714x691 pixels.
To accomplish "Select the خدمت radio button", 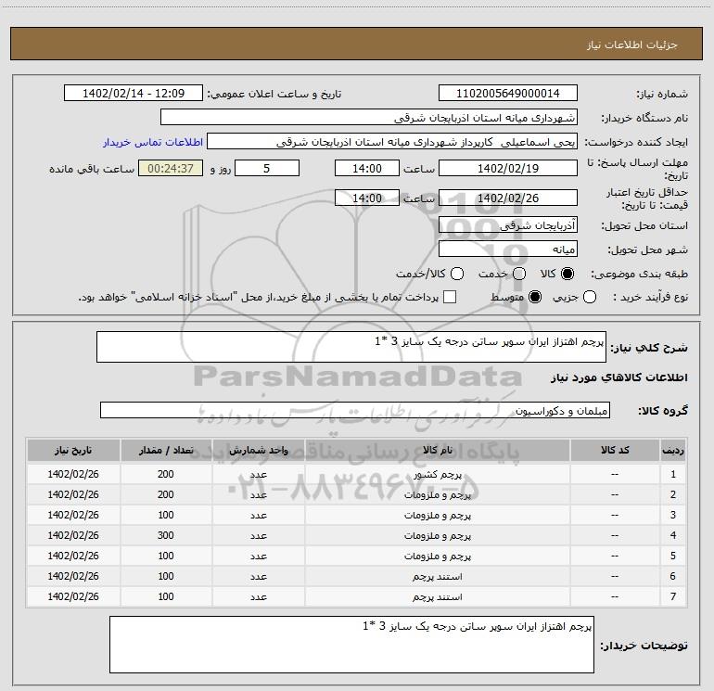I will coord(519,274).
